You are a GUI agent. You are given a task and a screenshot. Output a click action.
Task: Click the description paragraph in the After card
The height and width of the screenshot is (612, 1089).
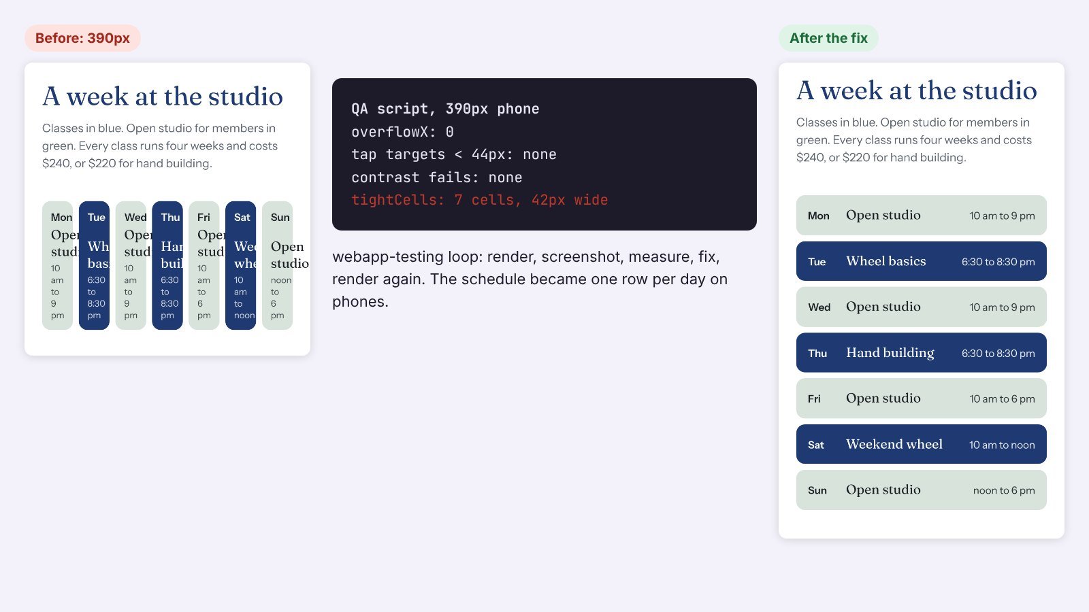point(914,139)
